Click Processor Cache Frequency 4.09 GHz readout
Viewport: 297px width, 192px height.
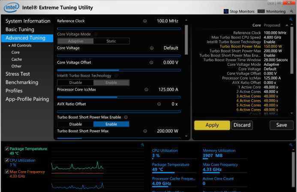pos(162,183)
